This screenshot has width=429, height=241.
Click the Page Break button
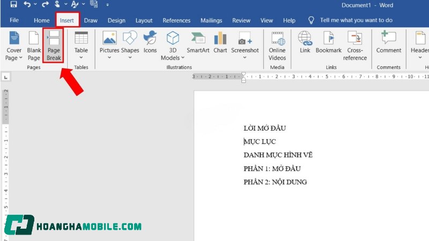53,45
